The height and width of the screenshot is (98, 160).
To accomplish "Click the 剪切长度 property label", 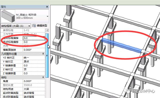I will (x=8, y=85).
